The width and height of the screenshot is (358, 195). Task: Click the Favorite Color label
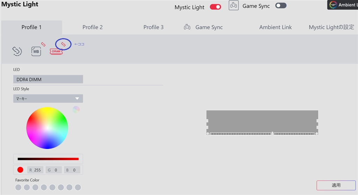(27, 180)
